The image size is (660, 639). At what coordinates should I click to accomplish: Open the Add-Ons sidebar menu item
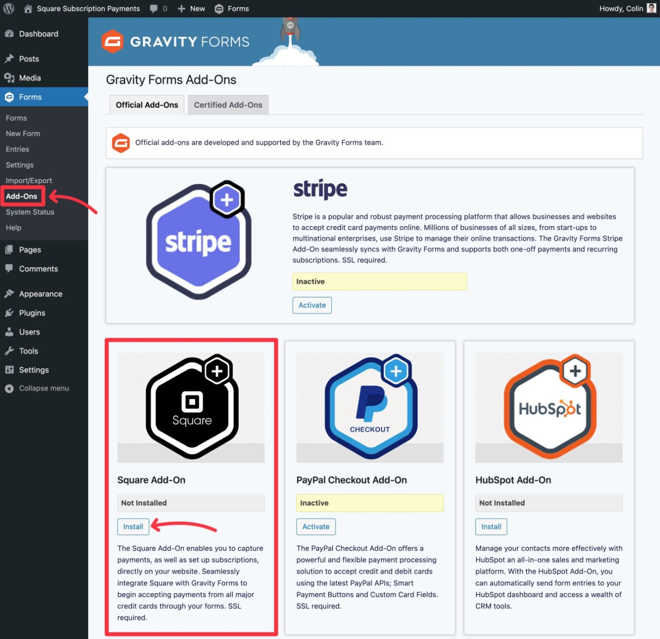[23, 196]
